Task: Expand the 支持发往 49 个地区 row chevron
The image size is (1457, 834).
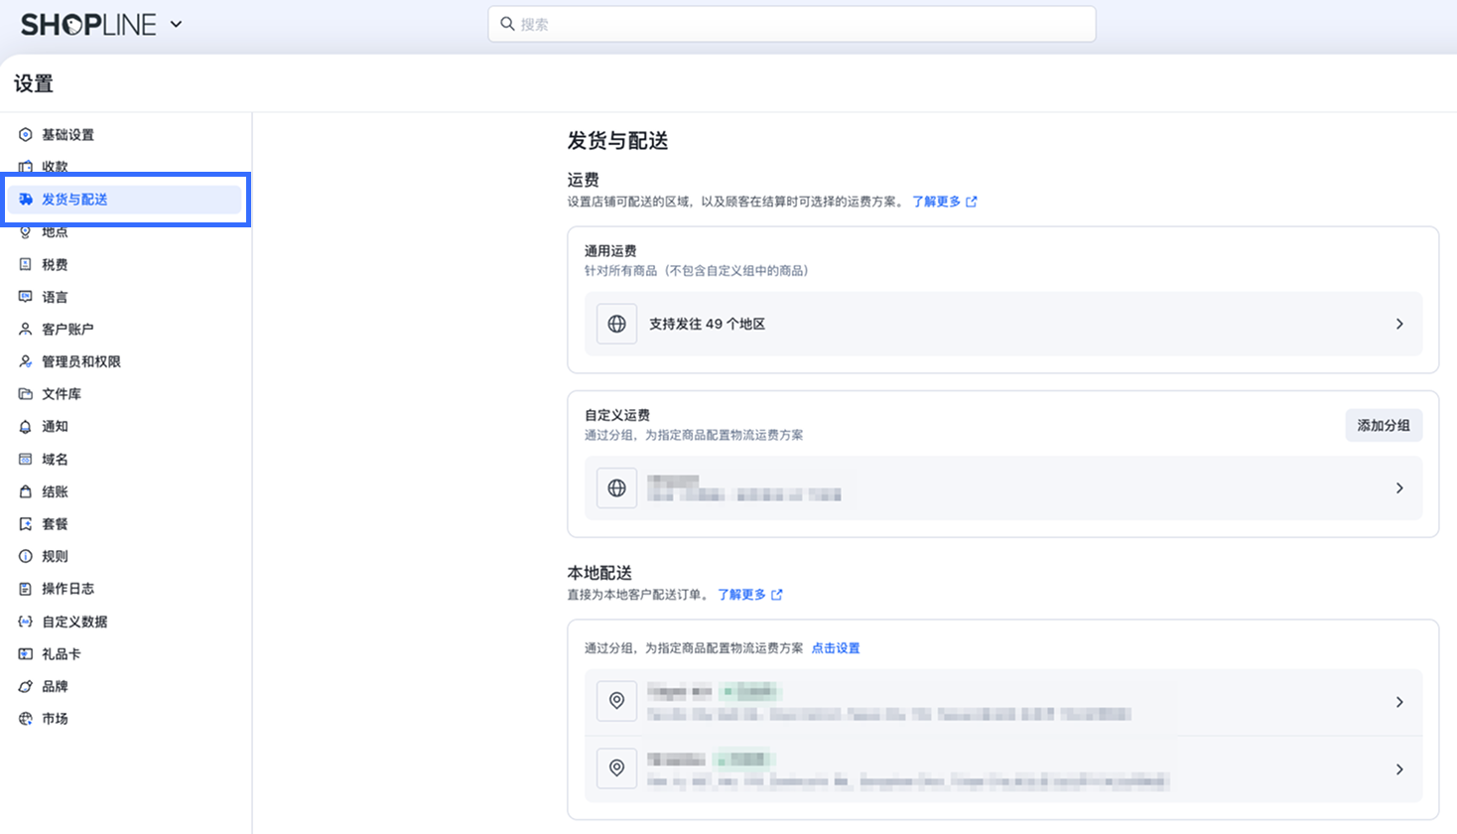Action: click(x=1399, y=324)
